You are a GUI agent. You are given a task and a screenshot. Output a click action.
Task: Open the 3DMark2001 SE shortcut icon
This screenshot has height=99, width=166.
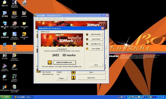coord(24,36)
